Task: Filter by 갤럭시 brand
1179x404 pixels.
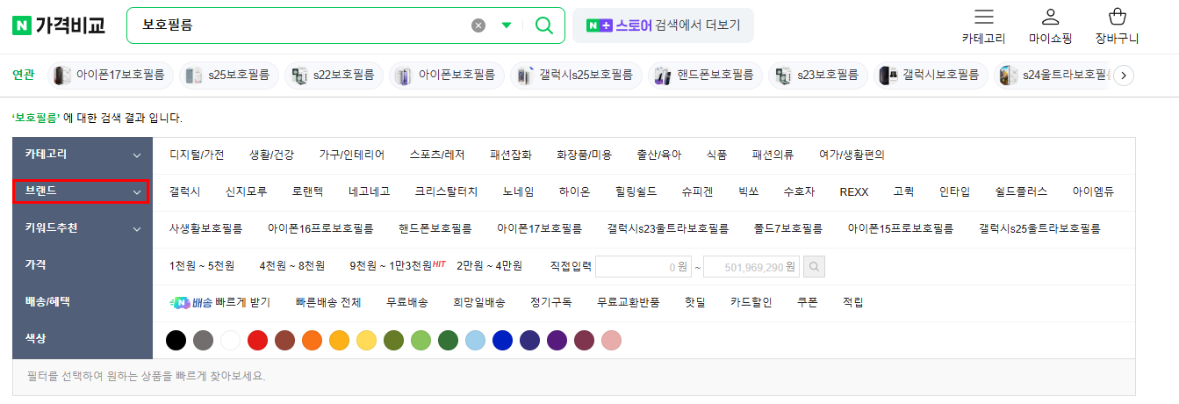Action: 184,191
